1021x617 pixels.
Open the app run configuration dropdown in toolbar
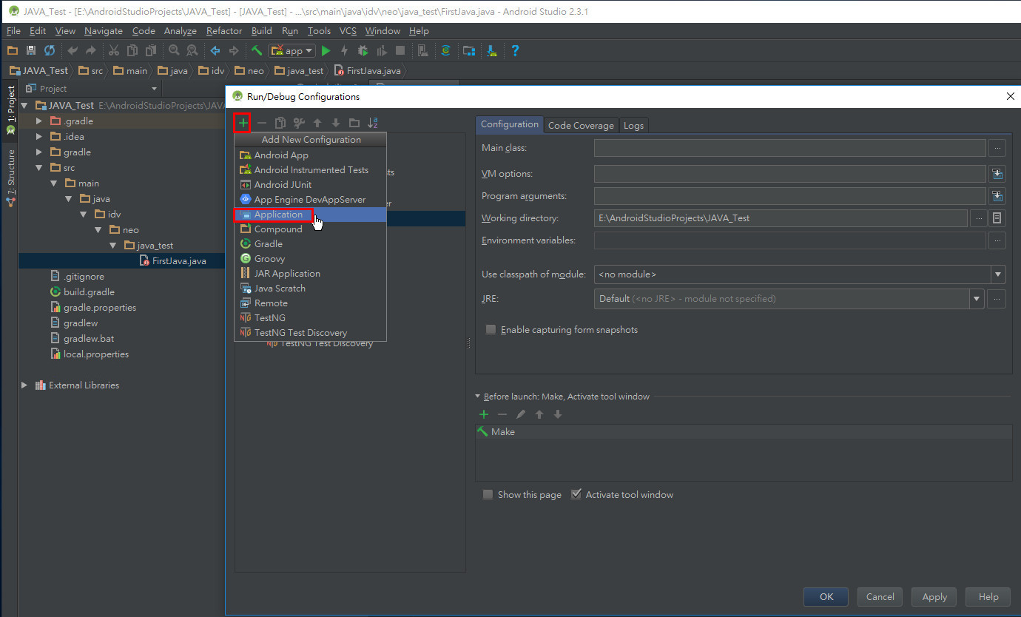point(293,50)
